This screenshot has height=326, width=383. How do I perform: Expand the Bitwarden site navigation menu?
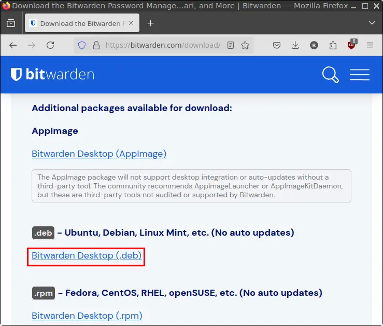(360, 75)
